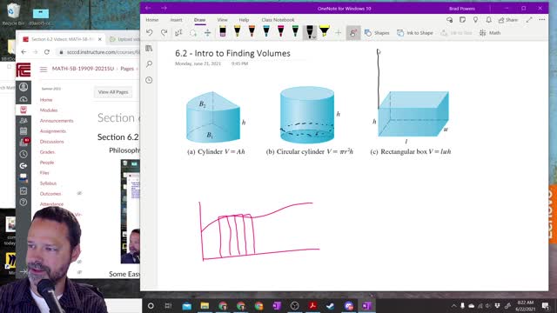Open the feed/sticky notes icon
Viewport: 557px width, 313px height.
(x=462, y=20)
